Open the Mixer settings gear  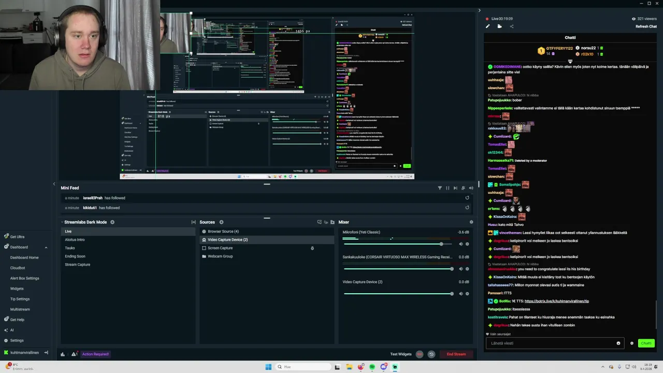[x=471, y=222]
